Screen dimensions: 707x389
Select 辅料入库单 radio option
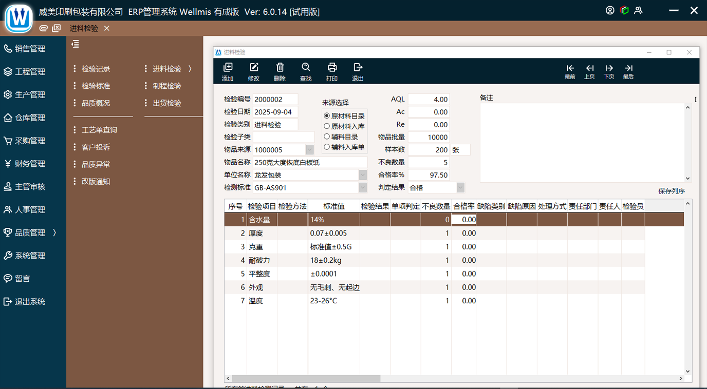point(327,147)
